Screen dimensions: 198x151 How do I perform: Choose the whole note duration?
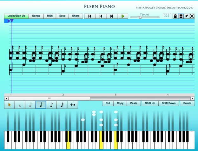click(x=20, y=105)
